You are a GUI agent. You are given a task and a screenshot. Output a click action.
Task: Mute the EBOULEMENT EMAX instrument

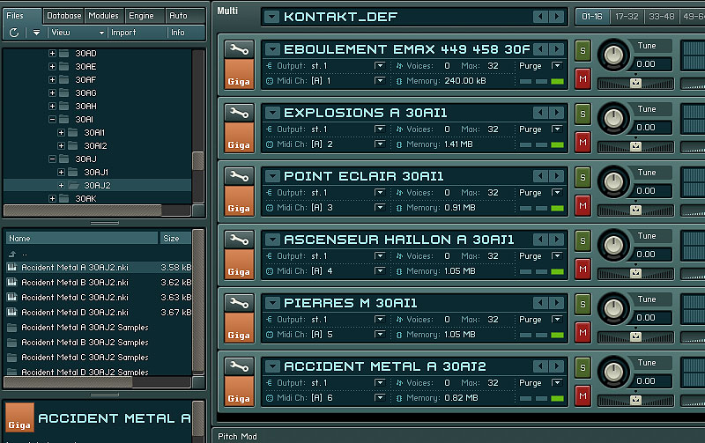[583, 79]
